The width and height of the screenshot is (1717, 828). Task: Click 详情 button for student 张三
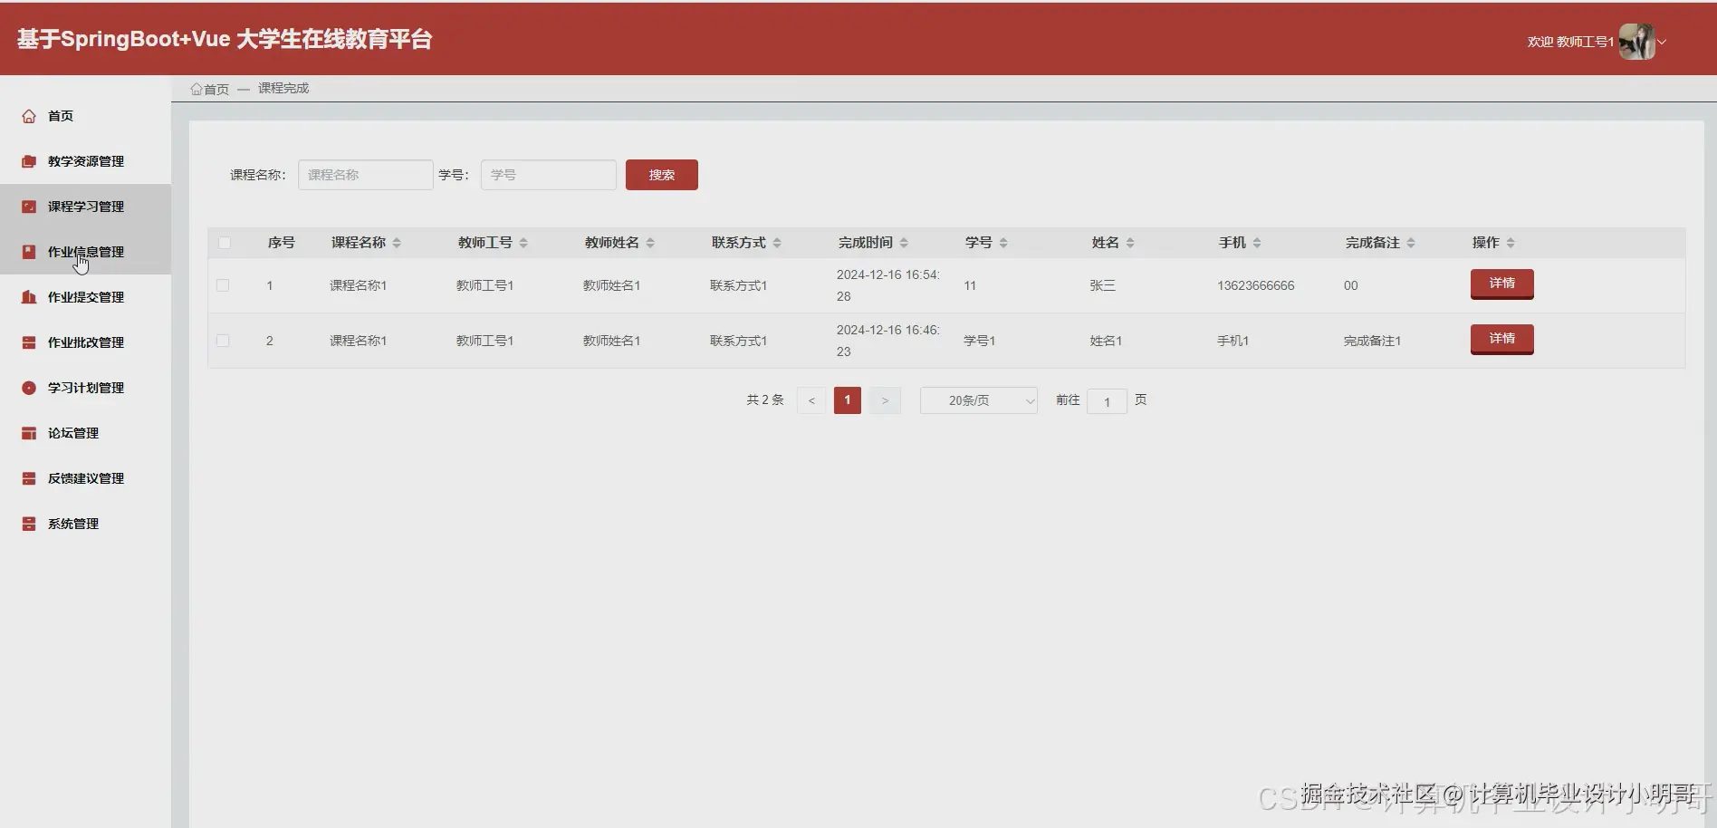1501,284
